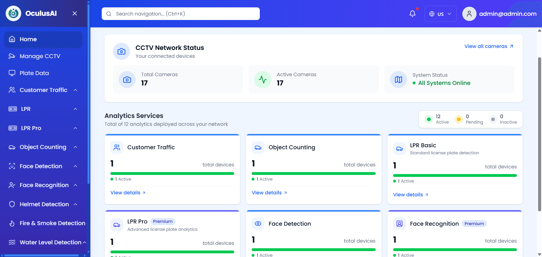Click the Customer Traffic card people icon
The width and height of the screenshot is (542, 257).
(x=117, y=147)
